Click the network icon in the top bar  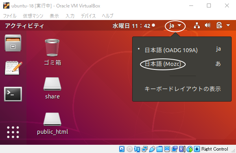point(197,25)
